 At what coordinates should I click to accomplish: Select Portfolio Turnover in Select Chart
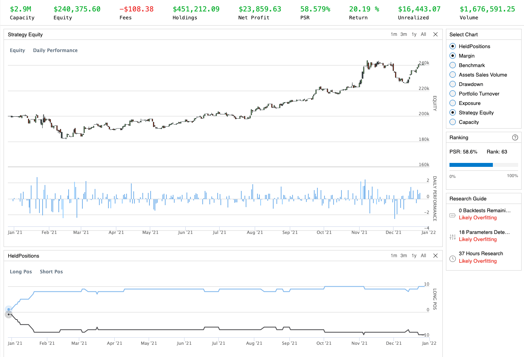pos(453,94)
